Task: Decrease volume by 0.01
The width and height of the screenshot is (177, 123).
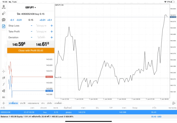Action: (19, 20)
